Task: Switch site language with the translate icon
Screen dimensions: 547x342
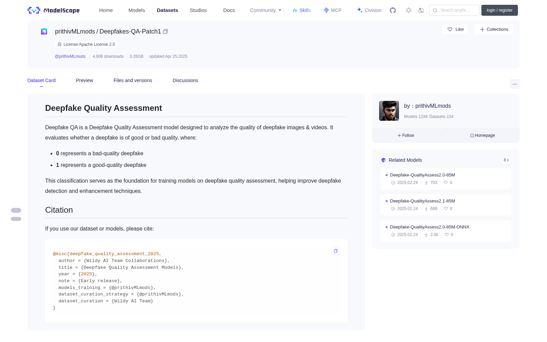Action: pyautogui.click(x=421, y=10)
